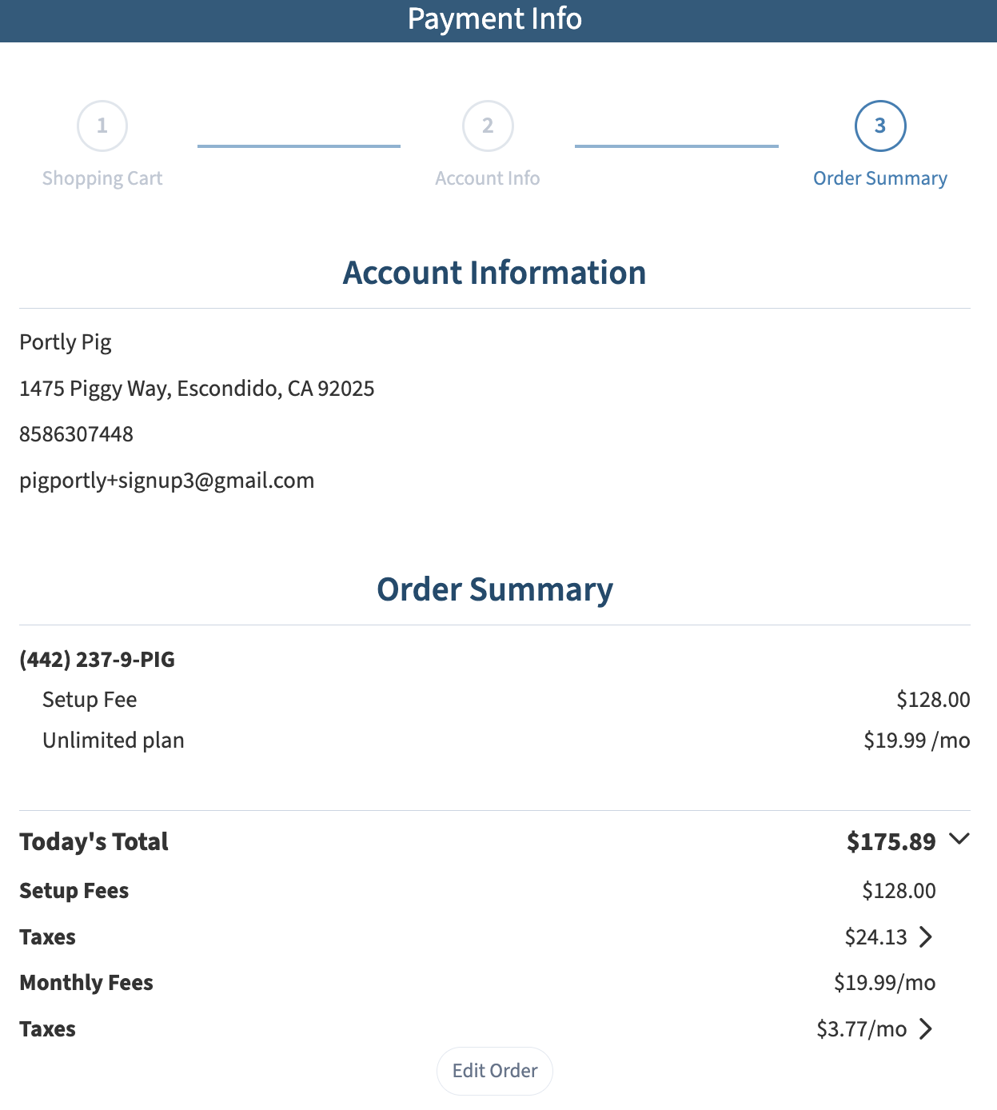Click the phone number 8586307448
997x1110 pixels.
77,434
